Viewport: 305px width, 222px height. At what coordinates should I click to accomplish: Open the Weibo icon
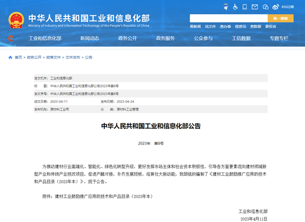pos(276,7)
